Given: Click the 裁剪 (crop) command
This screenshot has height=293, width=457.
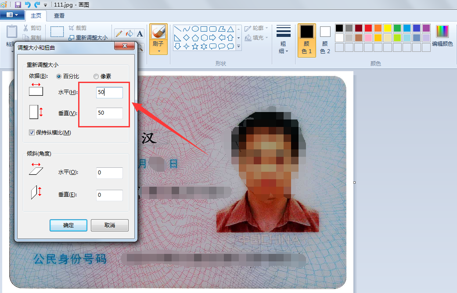Looking at the screenshot, I should pyautogui.click(x=78, y=28).
